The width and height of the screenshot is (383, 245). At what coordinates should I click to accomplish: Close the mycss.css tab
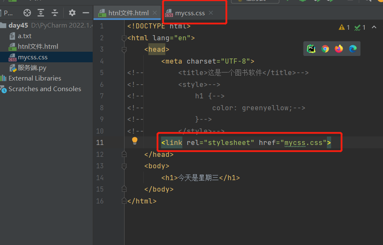pyautogui.click(x=211, y=13)
